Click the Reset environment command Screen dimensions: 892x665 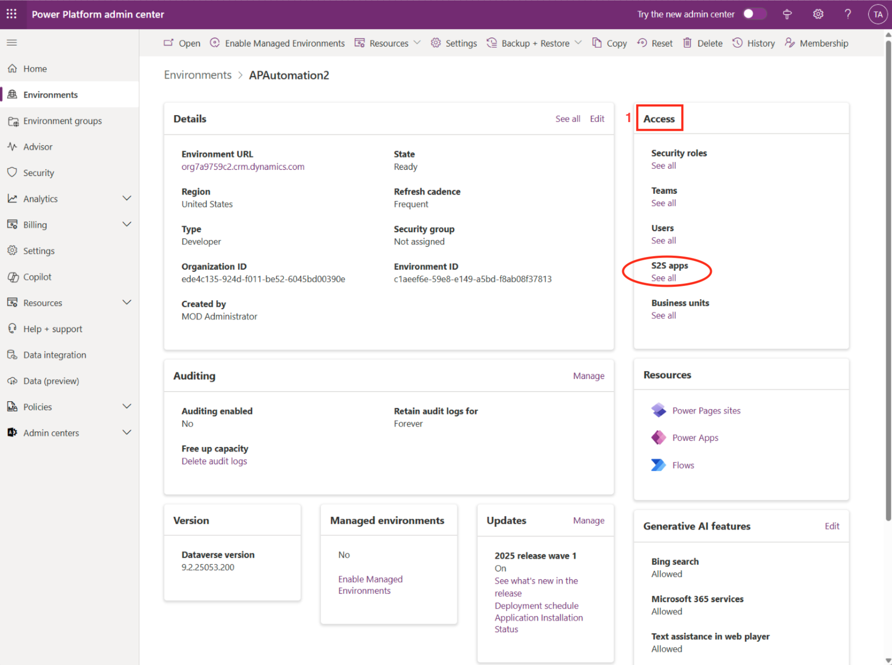(x=655, y=43)
